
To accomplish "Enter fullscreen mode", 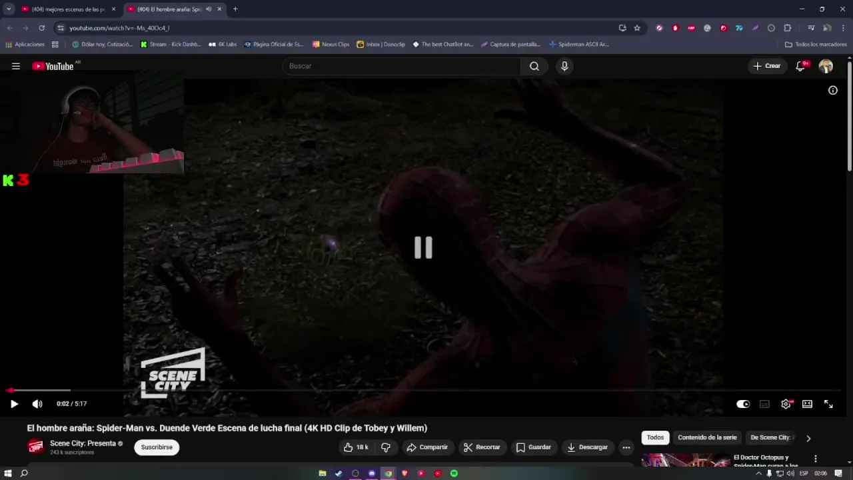I will [x=828, y=404].
